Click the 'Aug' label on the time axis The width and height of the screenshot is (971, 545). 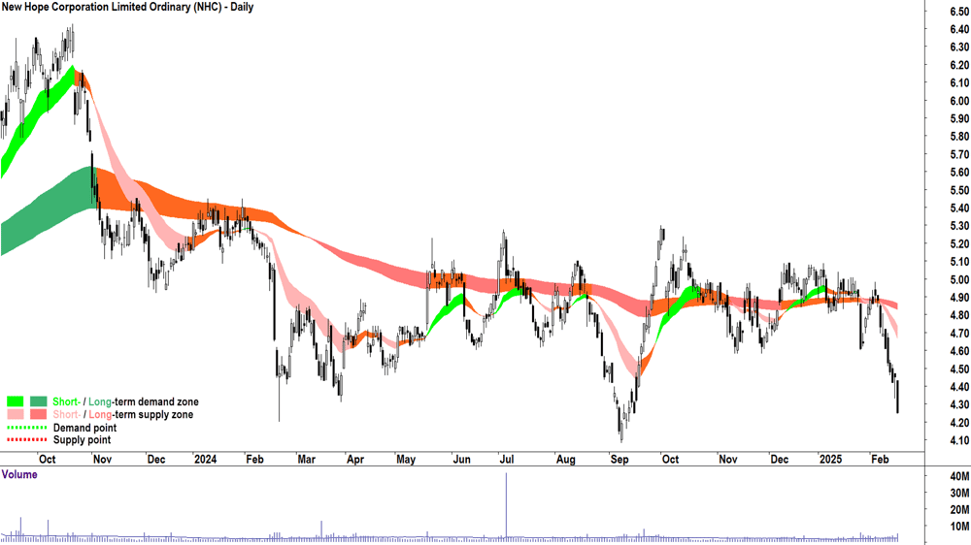[565, 459]
